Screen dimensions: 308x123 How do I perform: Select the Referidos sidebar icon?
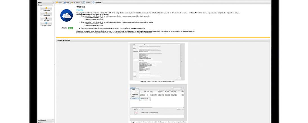click(x=46, y=19)
